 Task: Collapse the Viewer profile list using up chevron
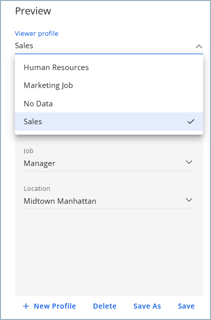[199, 46]
